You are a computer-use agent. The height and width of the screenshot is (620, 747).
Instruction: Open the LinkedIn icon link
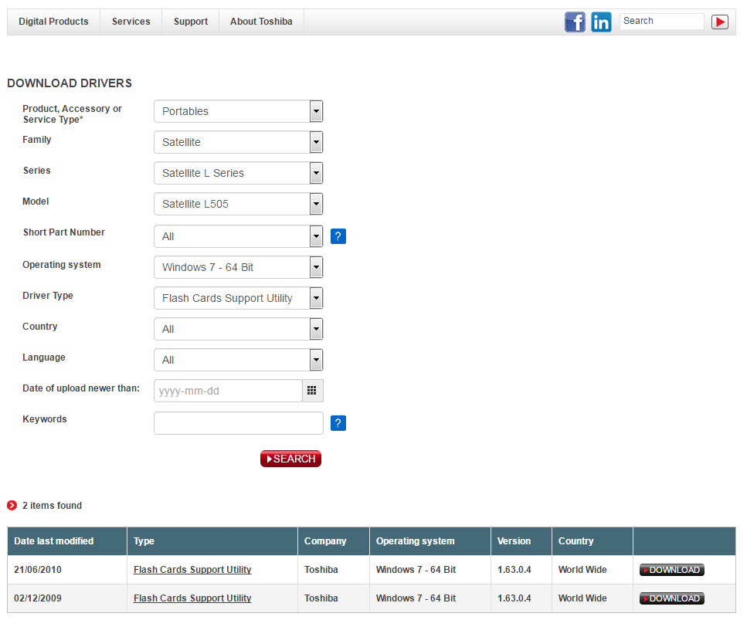tap(601, 22)
